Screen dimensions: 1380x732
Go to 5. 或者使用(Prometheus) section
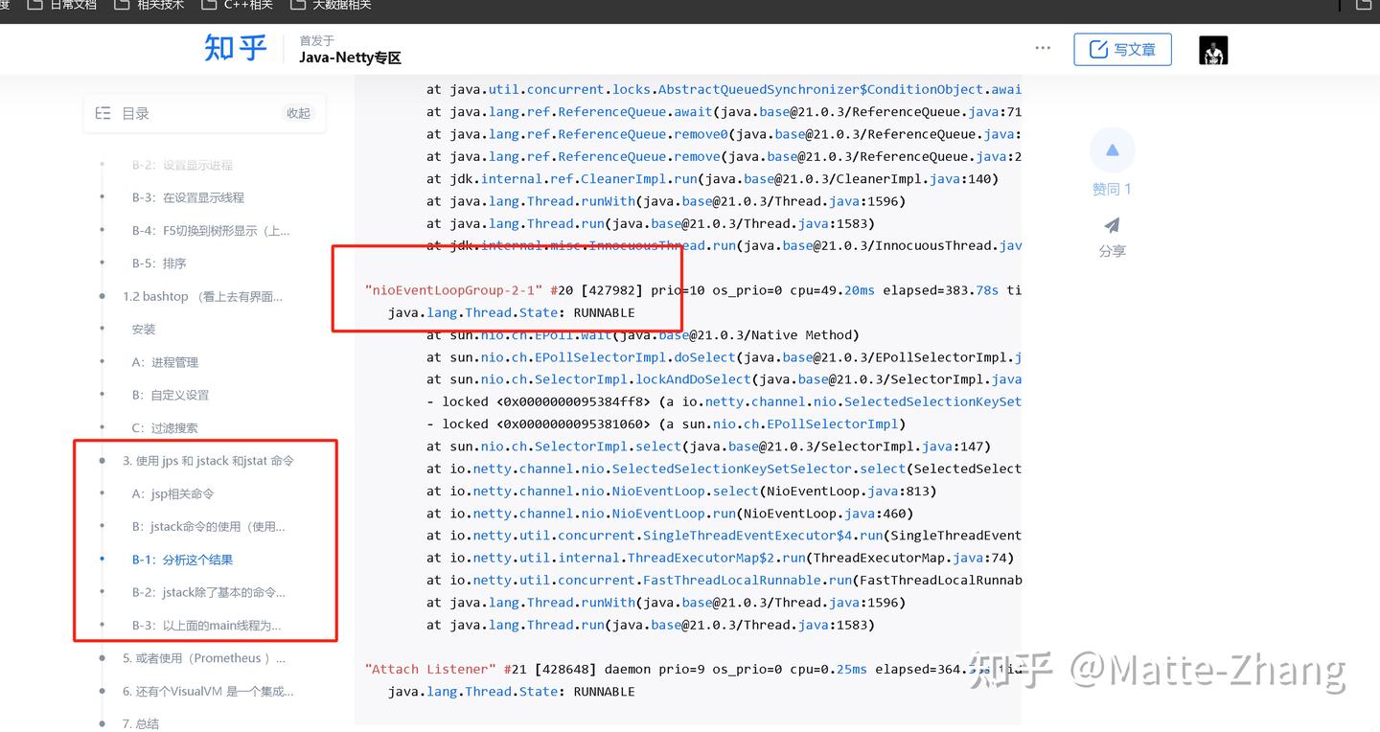click(204, 658)
